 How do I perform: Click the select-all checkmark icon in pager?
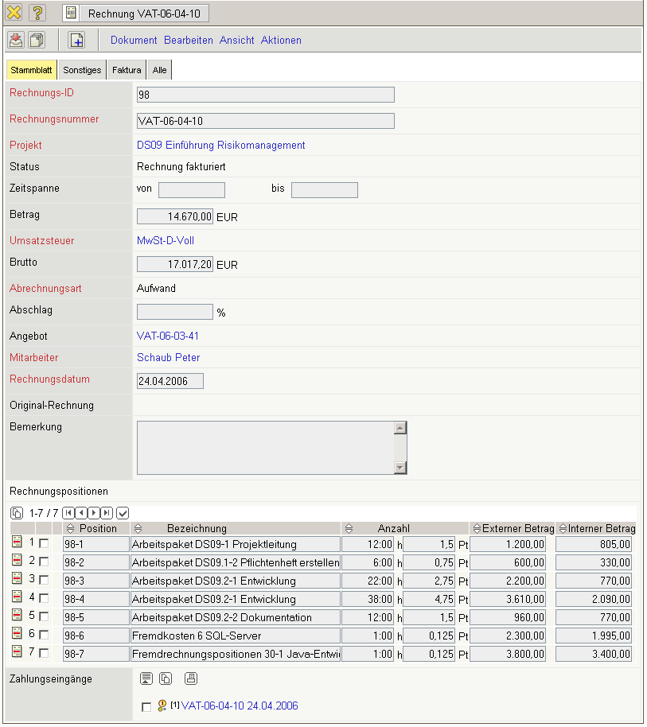point(123,513)
